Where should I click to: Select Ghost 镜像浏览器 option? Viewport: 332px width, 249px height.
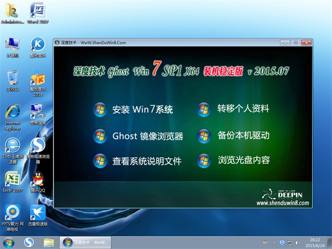tap(147, 136)
